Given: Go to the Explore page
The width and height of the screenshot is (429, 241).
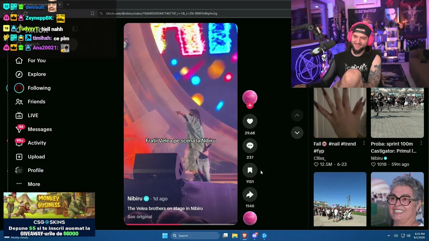Looking at the screenshot, I should [37, 74].
